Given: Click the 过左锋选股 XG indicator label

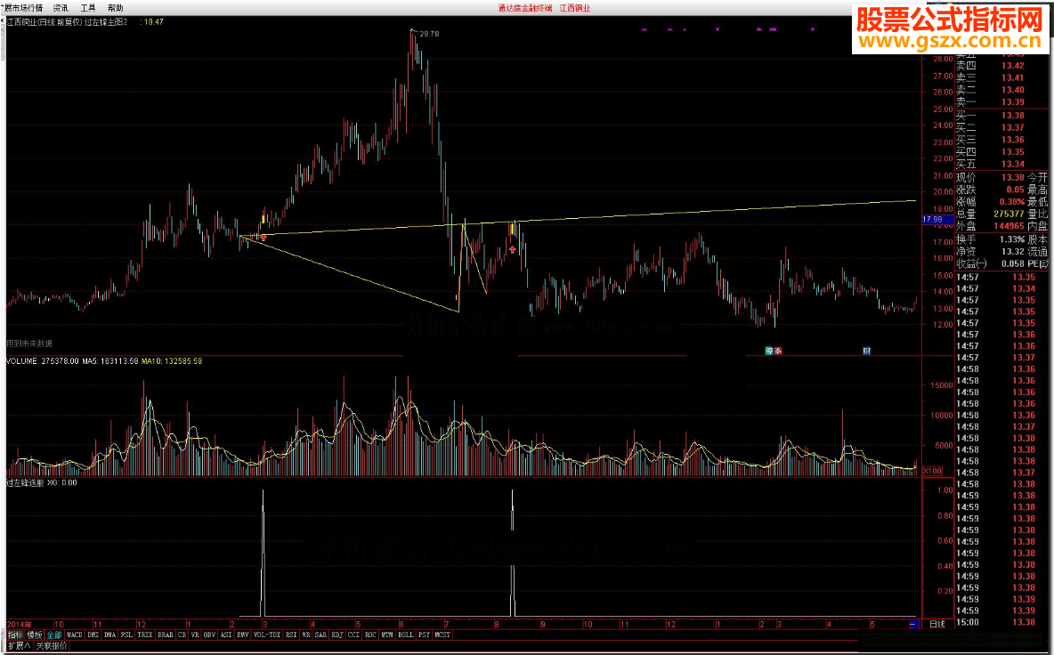Looking at the screenshot, I should [x=42, y=482].
